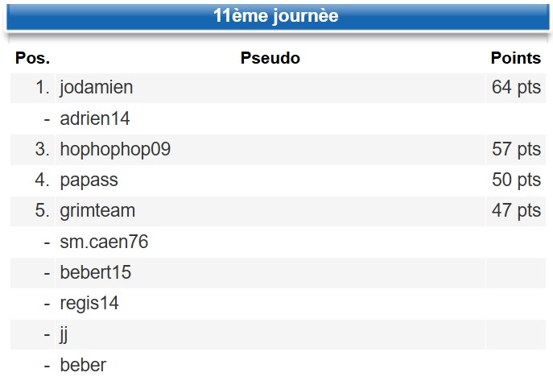Image resolution: width=553 pixels, height=381 pixels.
Task: Click position number 5 in the ranking
Action: [43, 210]
